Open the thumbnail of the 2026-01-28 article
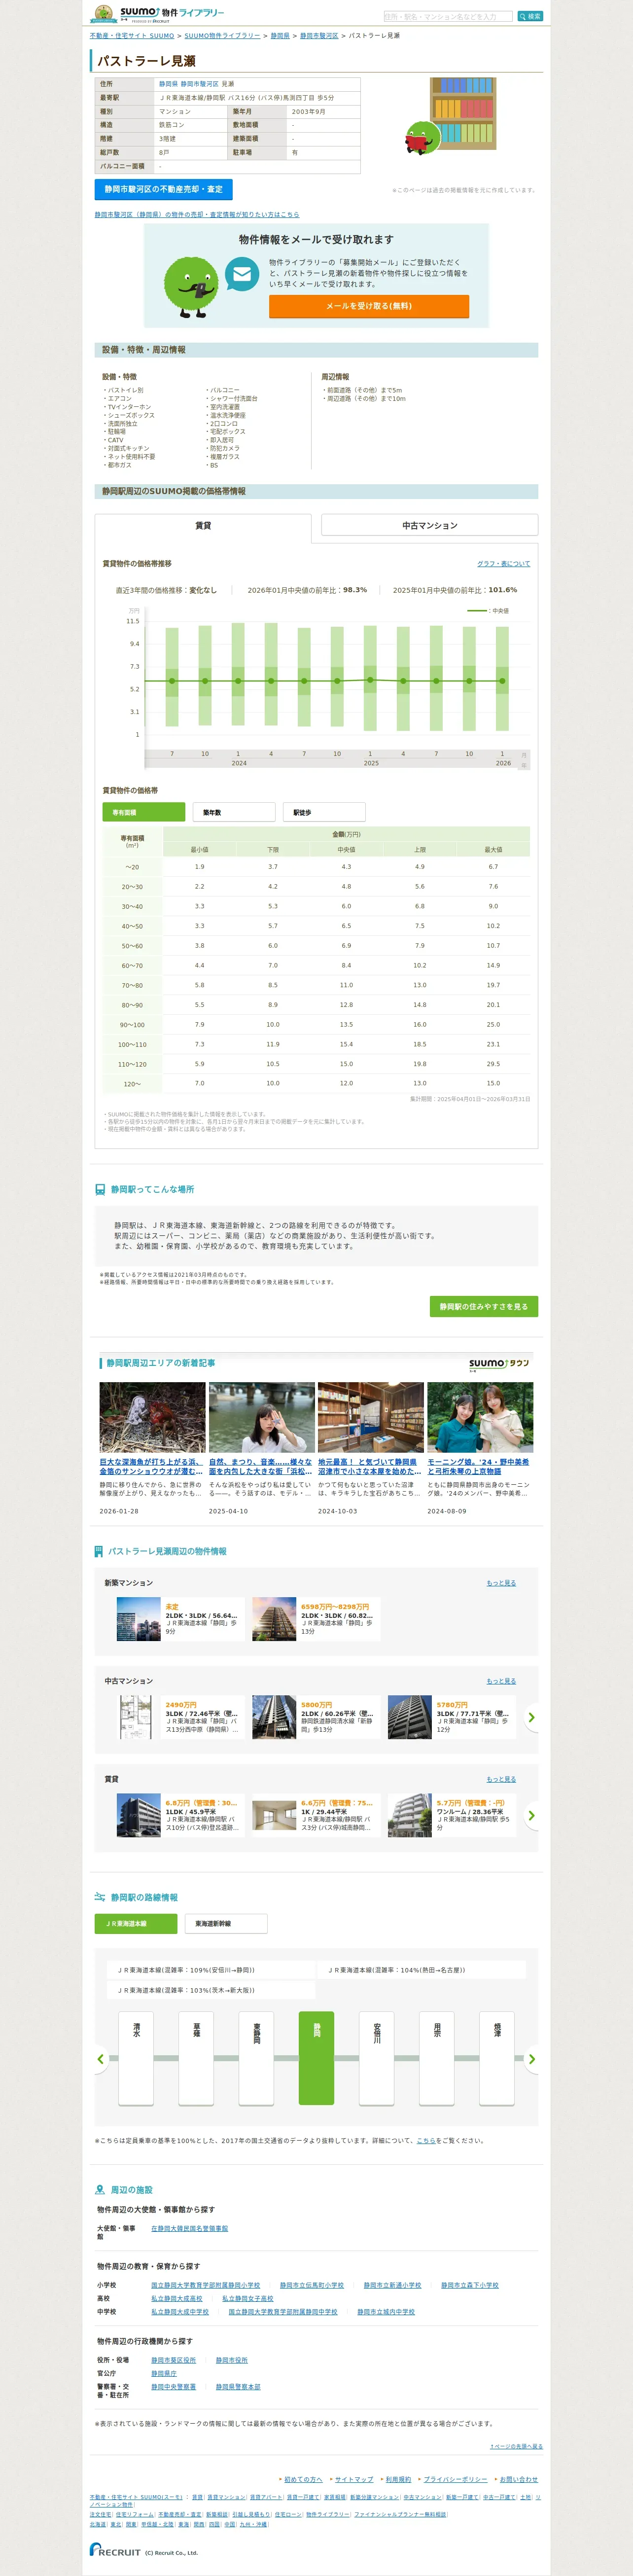 pyautogui.click(x=152, y=1417)
